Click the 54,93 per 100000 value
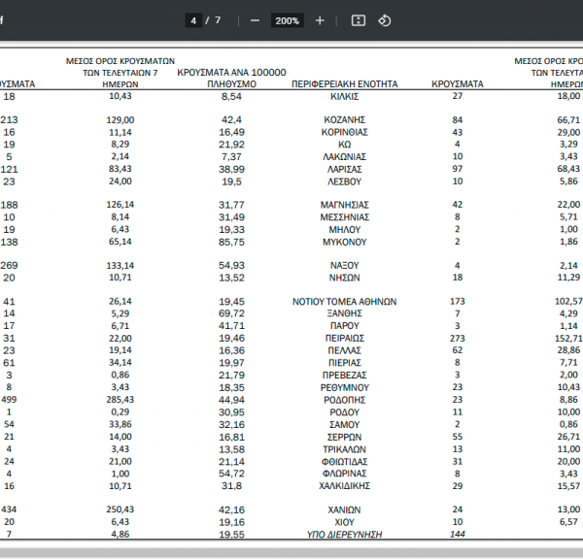 pyautogui.click(x=231, y=266)
